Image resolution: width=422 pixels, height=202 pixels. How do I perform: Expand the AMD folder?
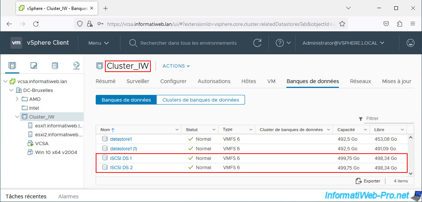(x=17, y=99)
